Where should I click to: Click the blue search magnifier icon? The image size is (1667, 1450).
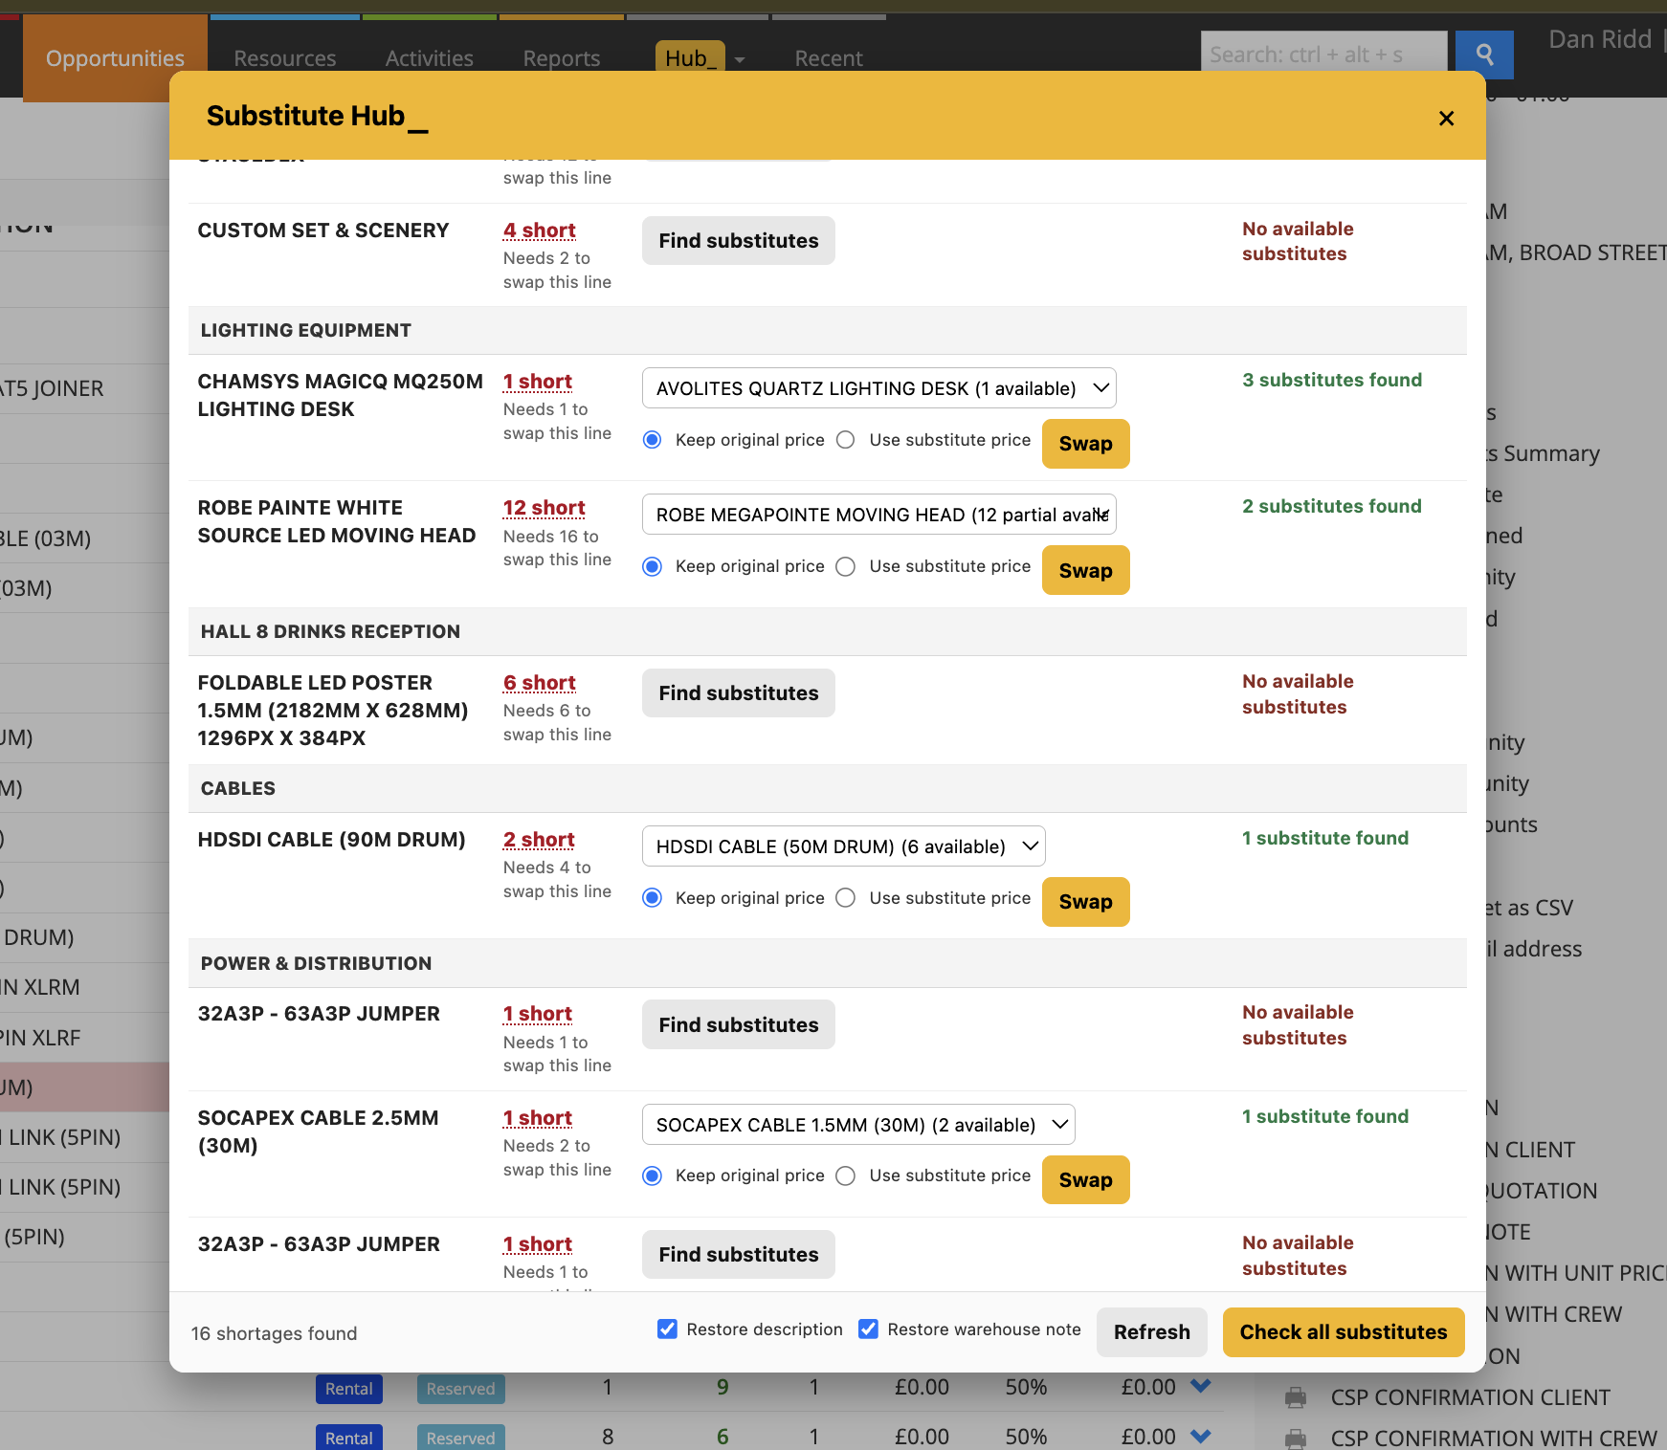tap(1484, 55)
